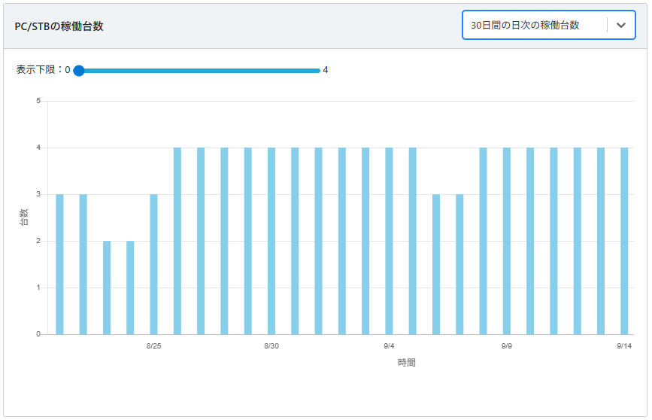Click the chevron arrow in period selector
This screenshot has width=652, height=420.
(x=620, y=25)
